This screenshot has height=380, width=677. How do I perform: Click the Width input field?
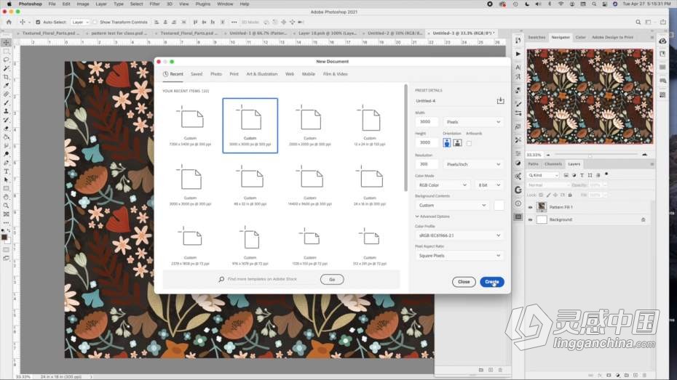tap(427, 122)
